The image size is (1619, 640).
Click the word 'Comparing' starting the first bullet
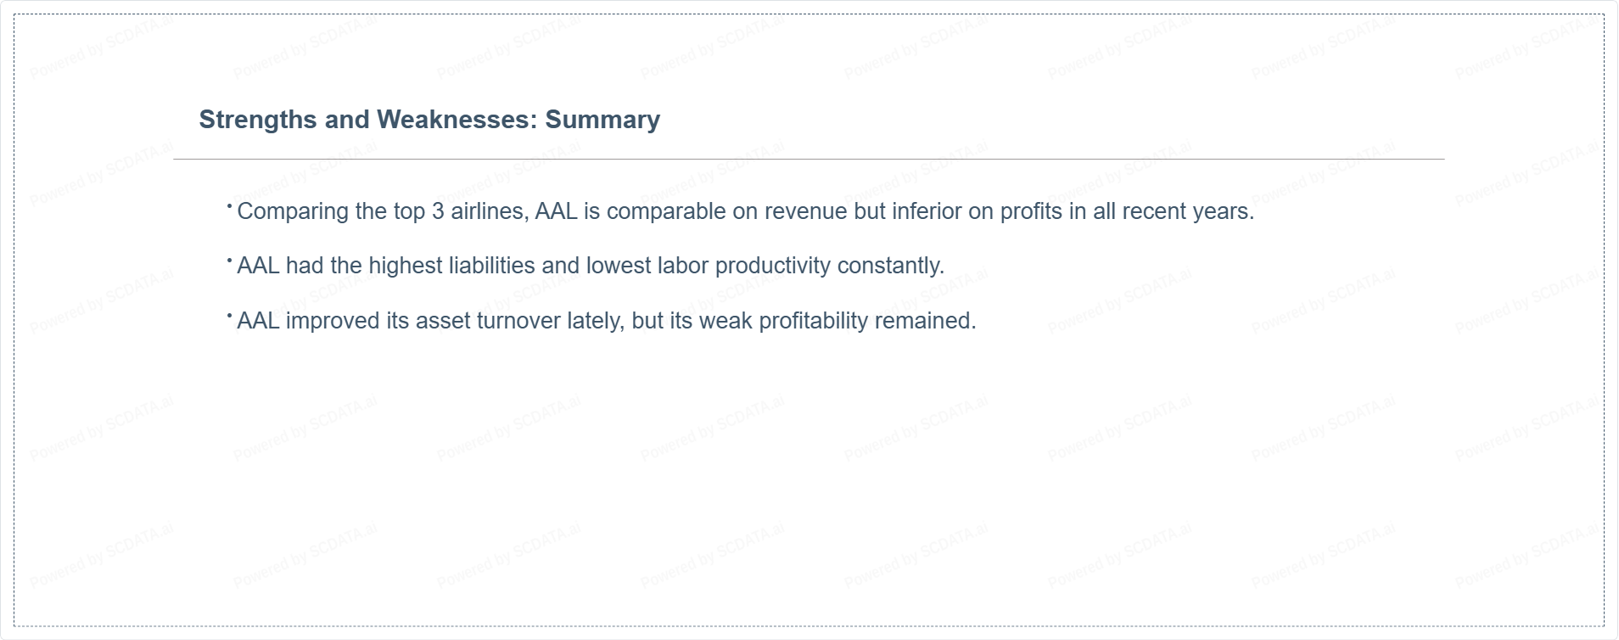293,211
